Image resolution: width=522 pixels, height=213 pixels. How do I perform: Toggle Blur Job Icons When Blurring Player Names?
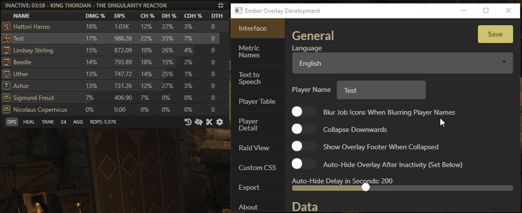click(x=304, y=112)
